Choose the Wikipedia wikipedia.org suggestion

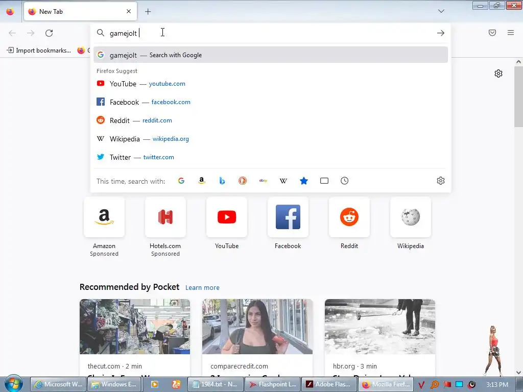271,139
